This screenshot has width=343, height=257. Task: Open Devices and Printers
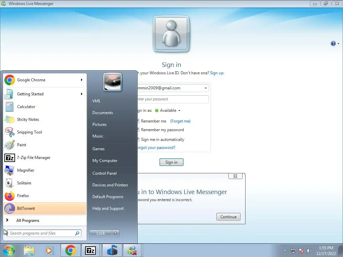[110, 185]
